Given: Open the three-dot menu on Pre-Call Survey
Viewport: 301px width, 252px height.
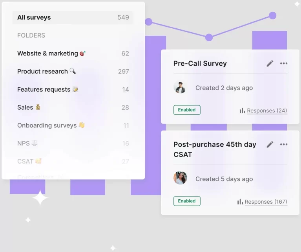Looking at the screenshot, I should (284, 64).
